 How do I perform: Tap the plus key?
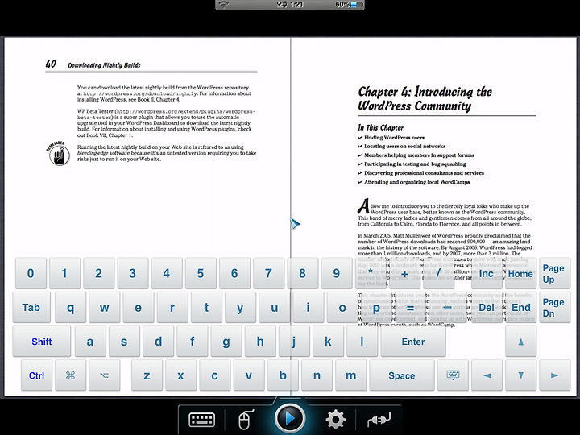click(x=404, y=273)
